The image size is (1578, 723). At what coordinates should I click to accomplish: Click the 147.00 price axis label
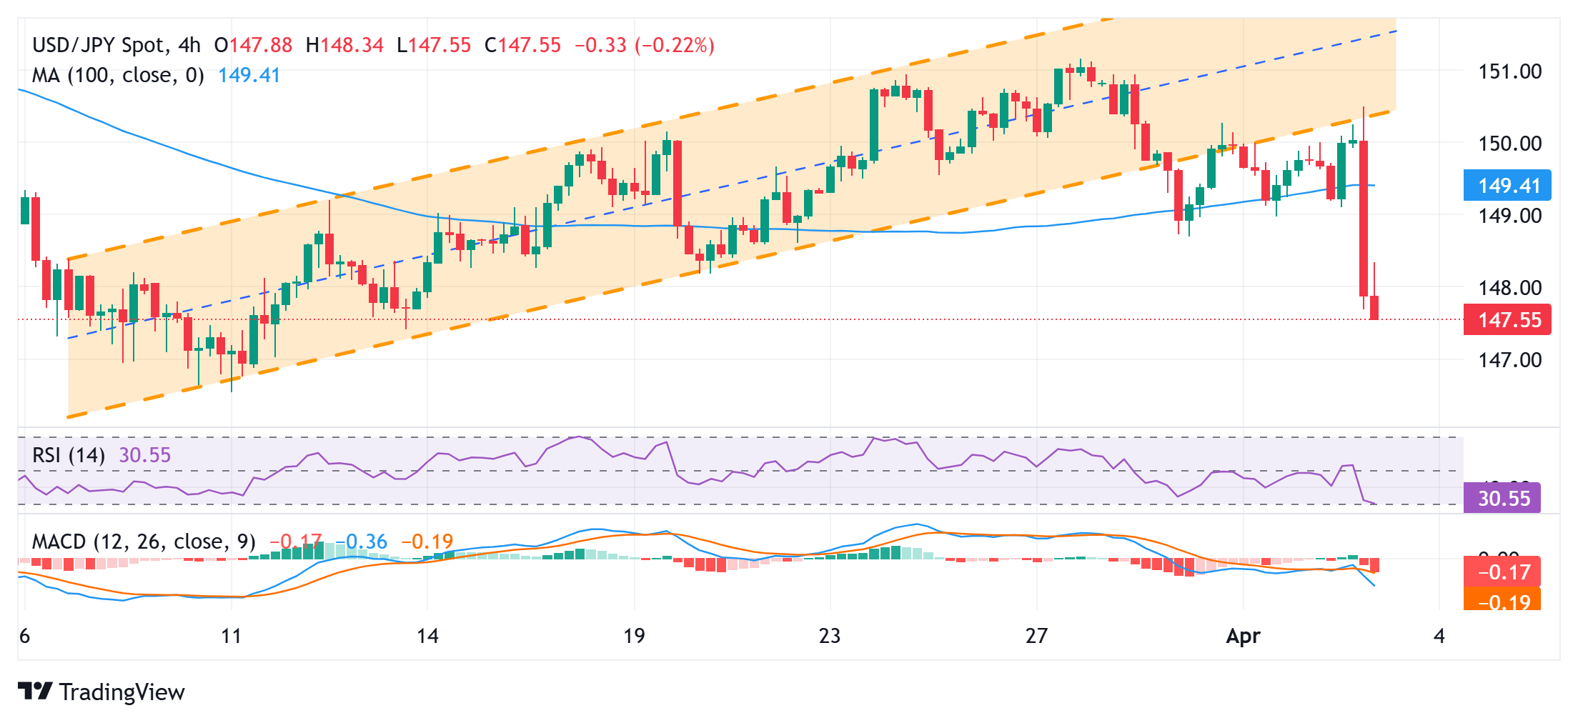coord(1509,360)
